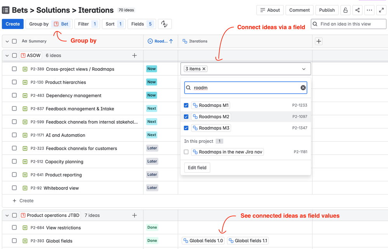Open the lock permissions icon
Image resolution: width=388 pixels, height=249 pixels.
click(x=345, y=10)
